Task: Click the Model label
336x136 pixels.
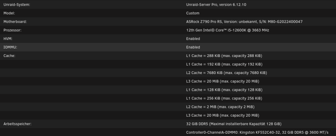Action: click(x=9, y=13)
